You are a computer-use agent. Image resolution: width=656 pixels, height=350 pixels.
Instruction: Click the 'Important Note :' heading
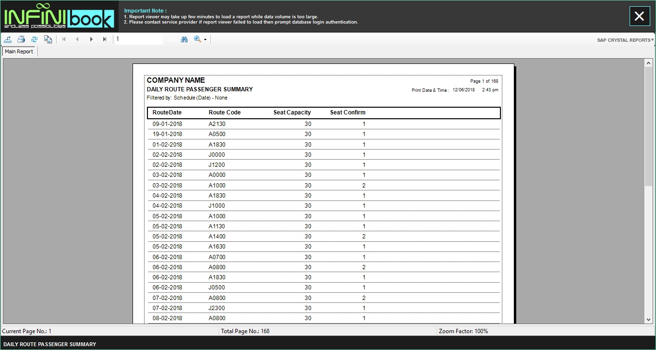(146, 11)
